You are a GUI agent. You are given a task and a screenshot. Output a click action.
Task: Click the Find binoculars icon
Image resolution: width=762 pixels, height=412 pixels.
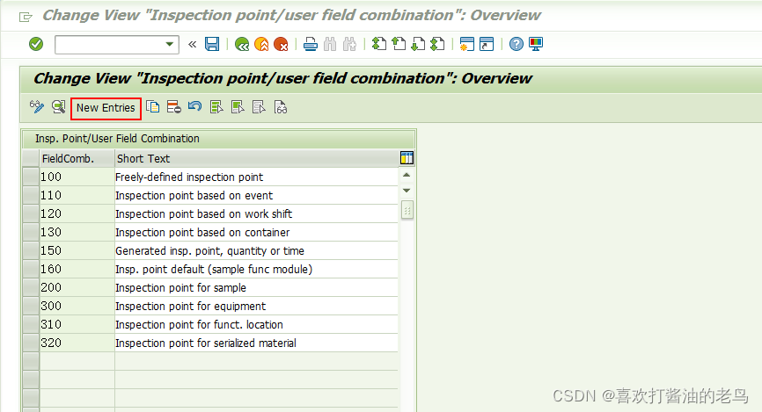(x=330, y=44)
